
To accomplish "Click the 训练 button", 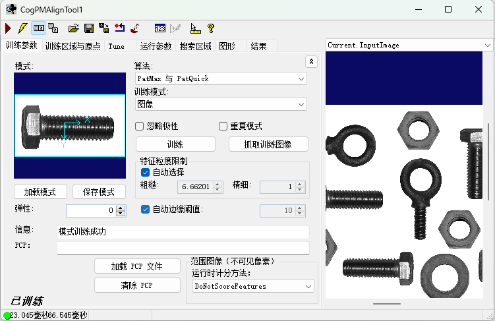I will [175, 144].
